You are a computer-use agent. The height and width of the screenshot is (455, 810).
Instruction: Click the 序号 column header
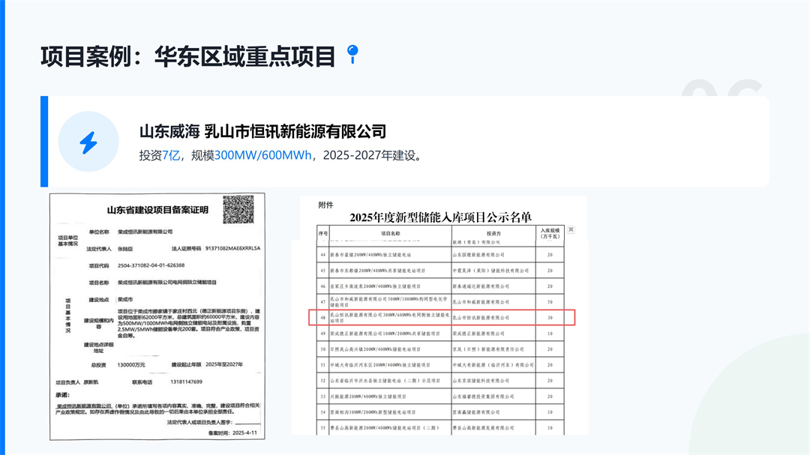(322, 233)
